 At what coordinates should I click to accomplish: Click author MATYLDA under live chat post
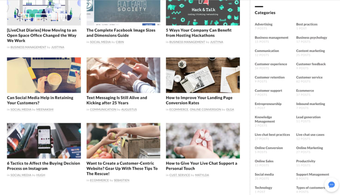coord(202,175)
